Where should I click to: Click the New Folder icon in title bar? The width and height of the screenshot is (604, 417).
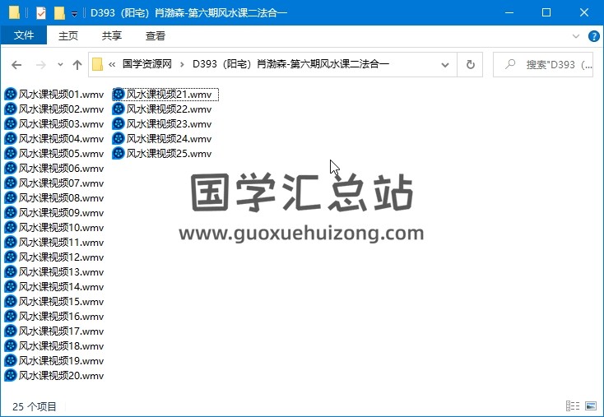tap(59, 12)
